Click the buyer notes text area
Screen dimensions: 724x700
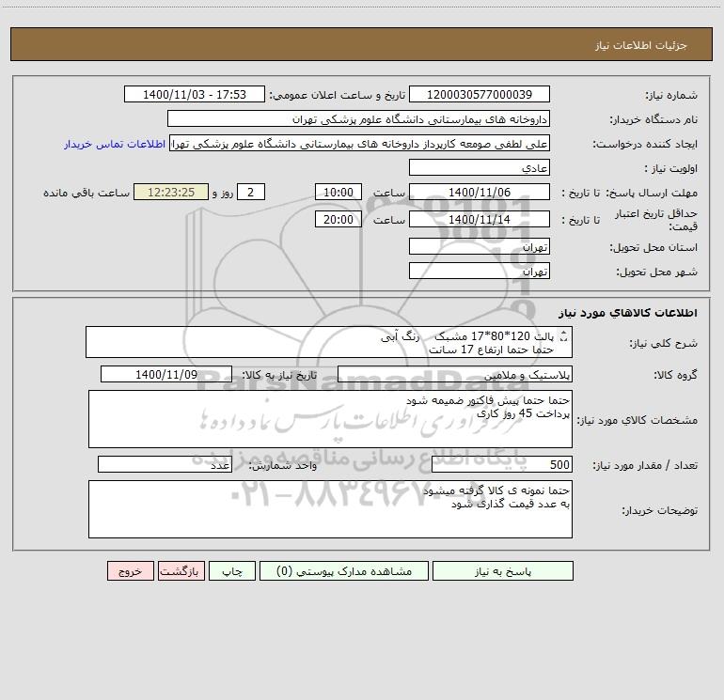pyautogui.click(x=330, y=509)
